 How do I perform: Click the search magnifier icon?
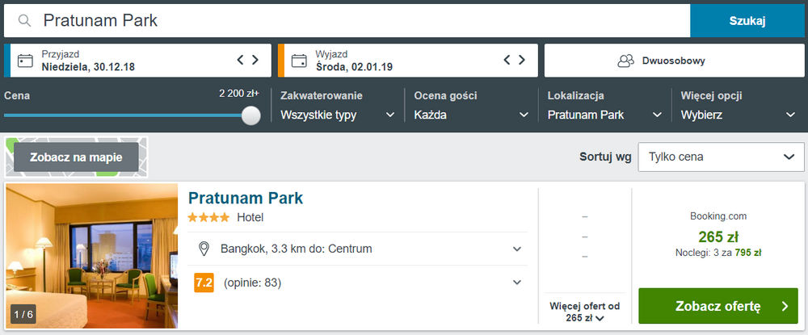coord(23,20)
